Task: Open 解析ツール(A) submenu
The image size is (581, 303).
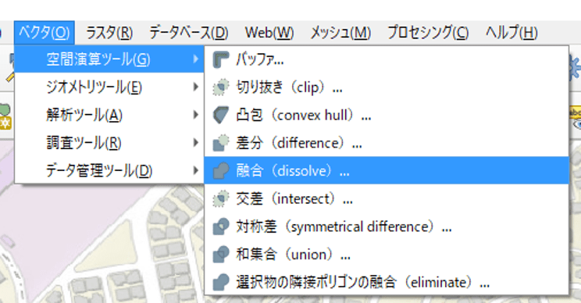Action: [x=109, y=115]
